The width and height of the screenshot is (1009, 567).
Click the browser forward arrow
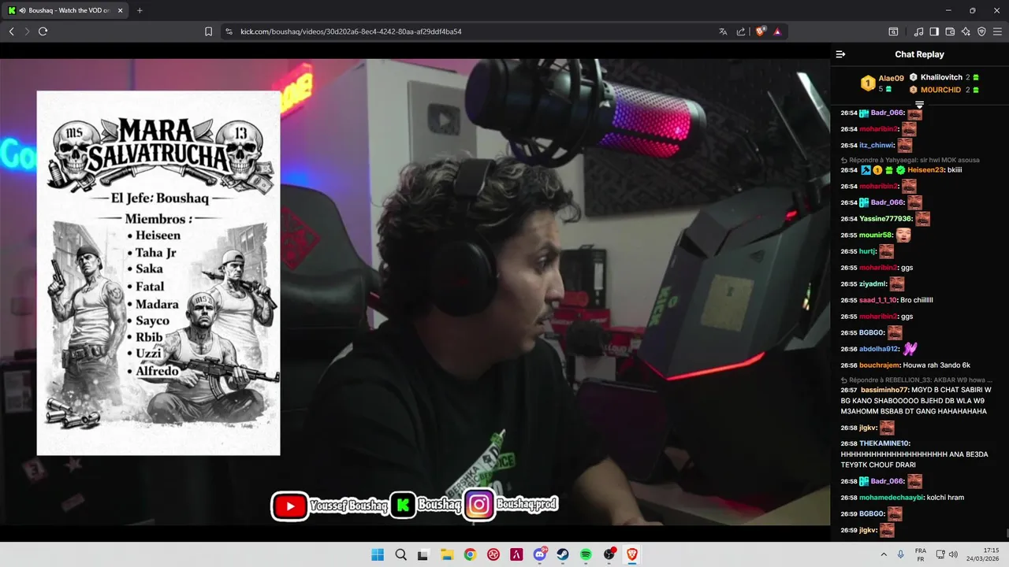click(27, 31)
